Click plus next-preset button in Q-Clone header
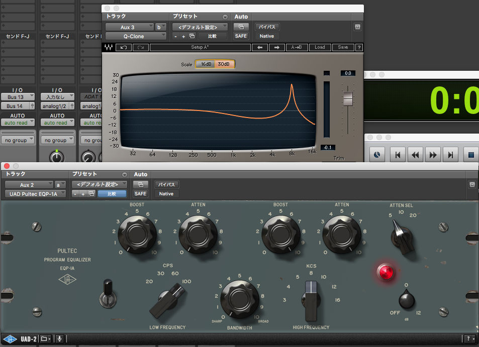The image size is (479, 347). (x=183, y=36)
